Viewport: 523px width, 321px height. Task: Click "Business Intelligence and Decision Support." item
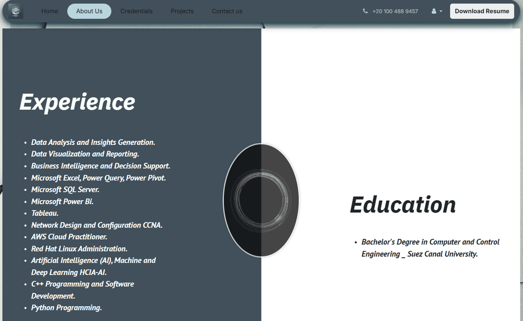(101, 166)
